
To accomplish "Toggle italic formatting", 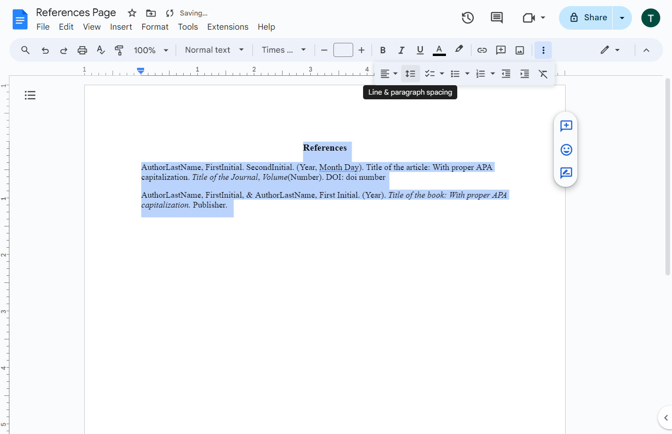I will 401,50.
